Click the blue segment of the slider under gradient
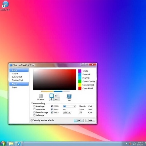Image resolution: width=146 pixels, height=146 pixels. click(58, 91)
